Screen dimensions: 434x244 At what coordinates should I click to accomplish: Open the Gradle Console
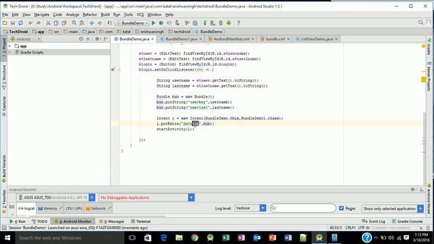point(407,222)
